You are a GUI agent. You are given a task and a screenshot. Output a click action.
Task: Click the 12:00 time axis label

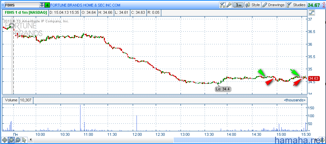point(137,134)
